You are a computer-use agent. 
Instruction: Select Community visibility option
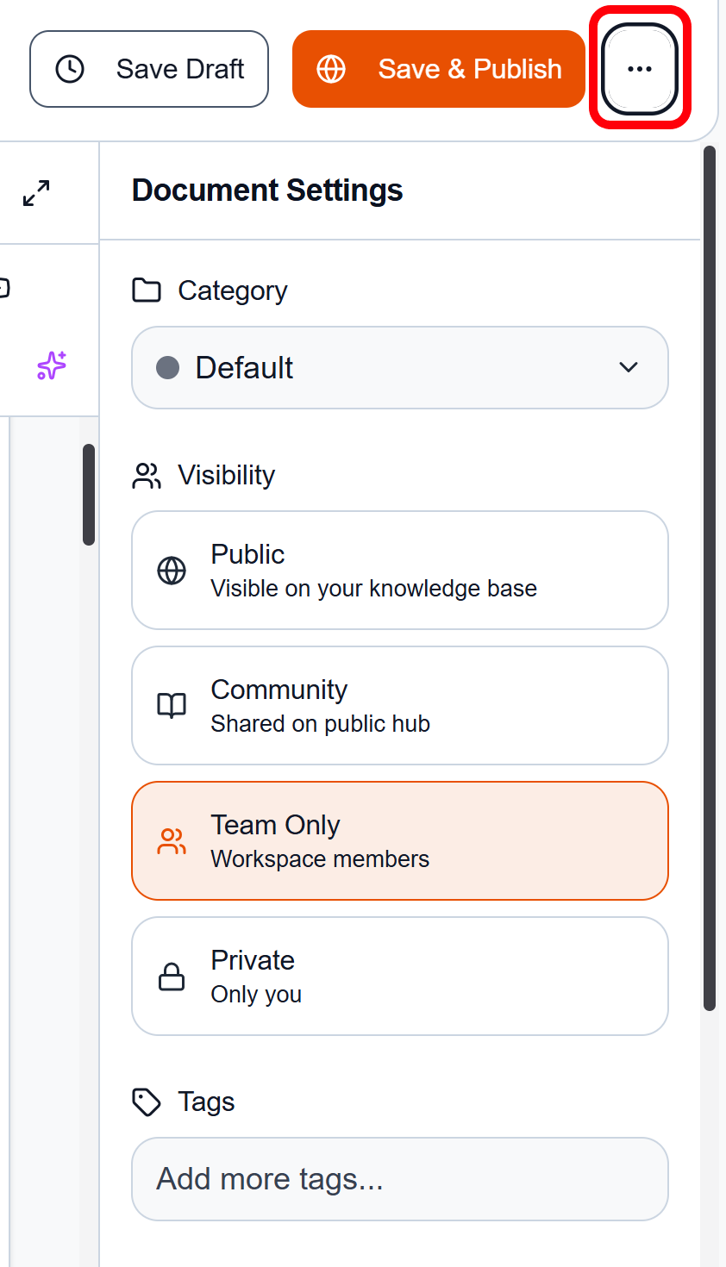(x=399, y=705)
